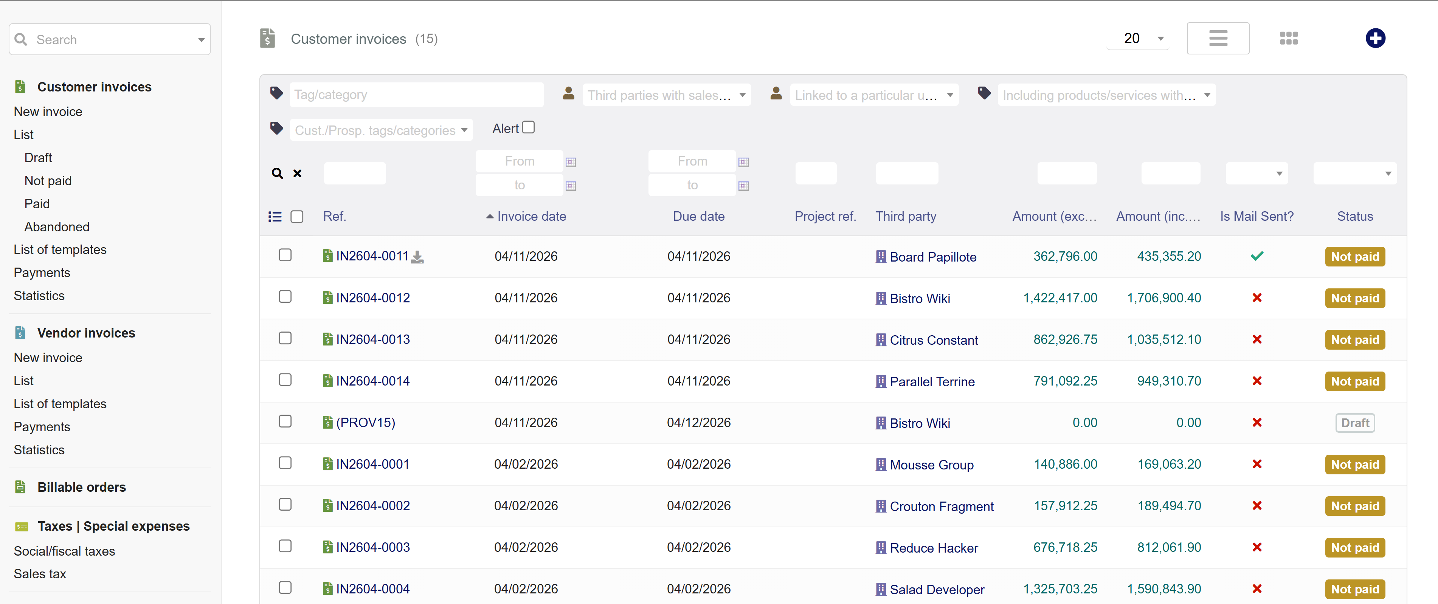1438x604 pixels.
Task: Click the hamburger view icon beside the grid icon
Action: coord(1218,38)
